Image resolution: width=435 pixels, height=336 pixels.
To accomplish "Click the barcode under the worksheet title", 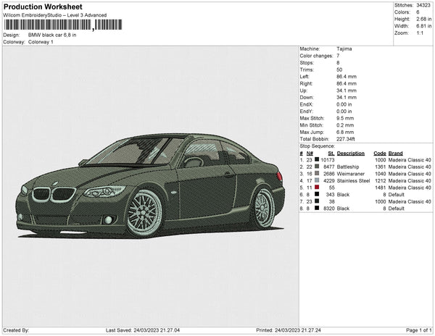I will [62, 25].
